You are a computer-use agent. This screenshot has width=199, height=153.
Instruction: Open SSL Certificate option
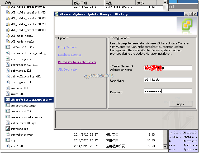point(67,69)
